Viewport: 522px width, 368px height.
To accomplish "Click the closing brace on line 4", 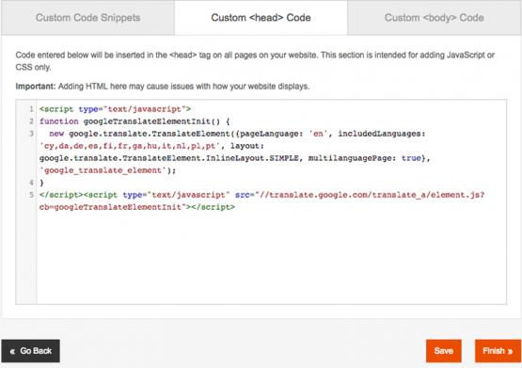I will tap(41, 183).
